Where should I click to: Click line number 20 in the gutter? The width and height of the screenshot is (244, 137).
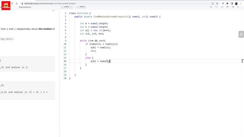[65, 78]
